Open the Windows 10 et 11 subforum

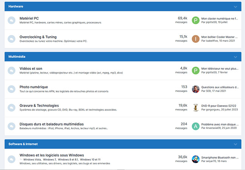point(90,160)
